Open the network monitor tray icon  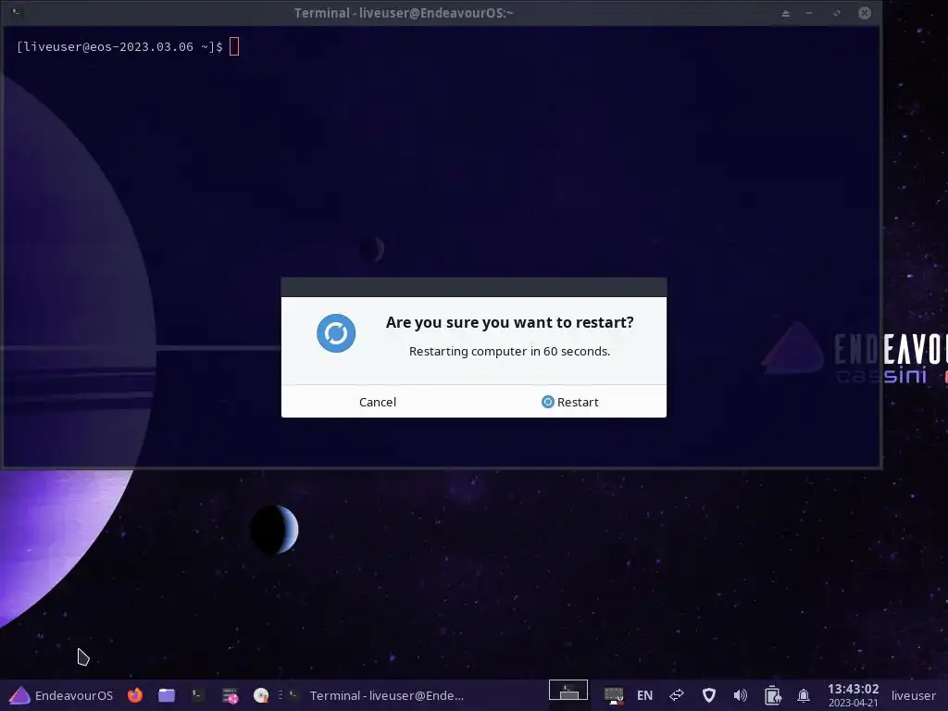[614, 695]
